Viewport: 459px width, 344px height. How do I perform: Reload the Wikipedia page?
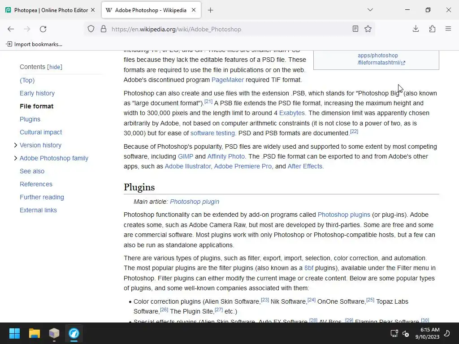pos(43,29)
